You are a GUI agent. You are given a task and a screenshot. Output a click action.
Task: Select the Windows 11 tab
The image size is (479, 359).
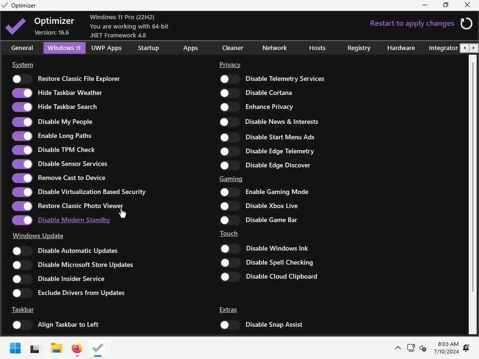click(x=64, y=48)
